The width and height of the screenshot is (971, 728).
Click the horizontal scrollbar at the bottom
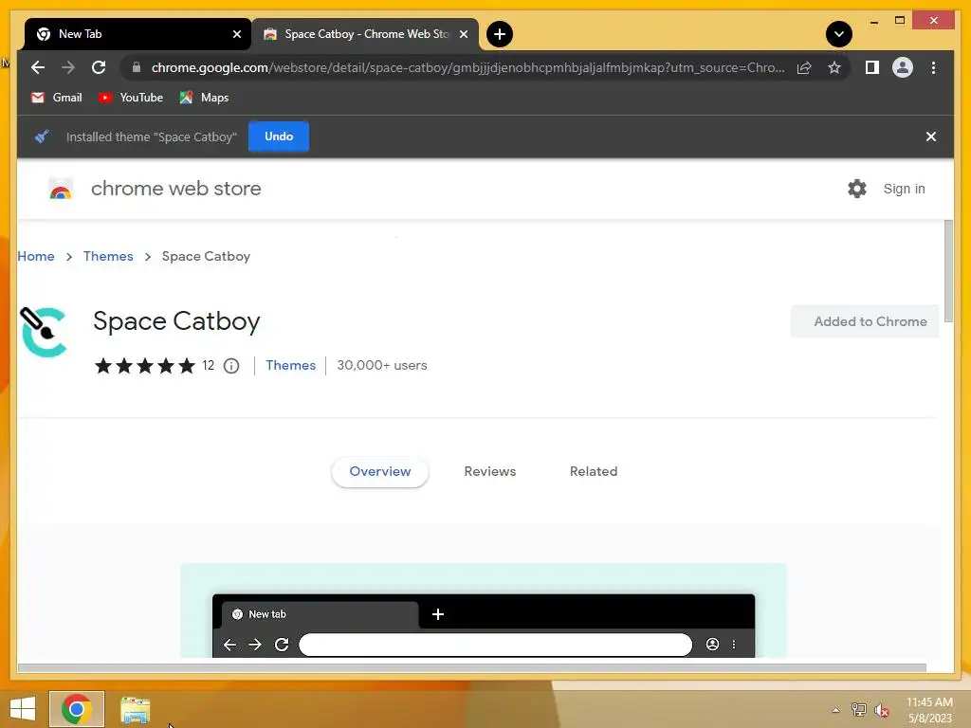[472, 668]
